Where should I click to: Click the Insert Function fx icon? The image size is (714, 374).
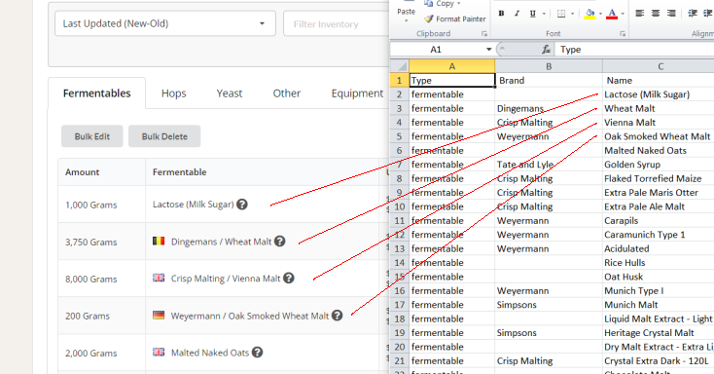pyautogui.click(x=546, y=50)
